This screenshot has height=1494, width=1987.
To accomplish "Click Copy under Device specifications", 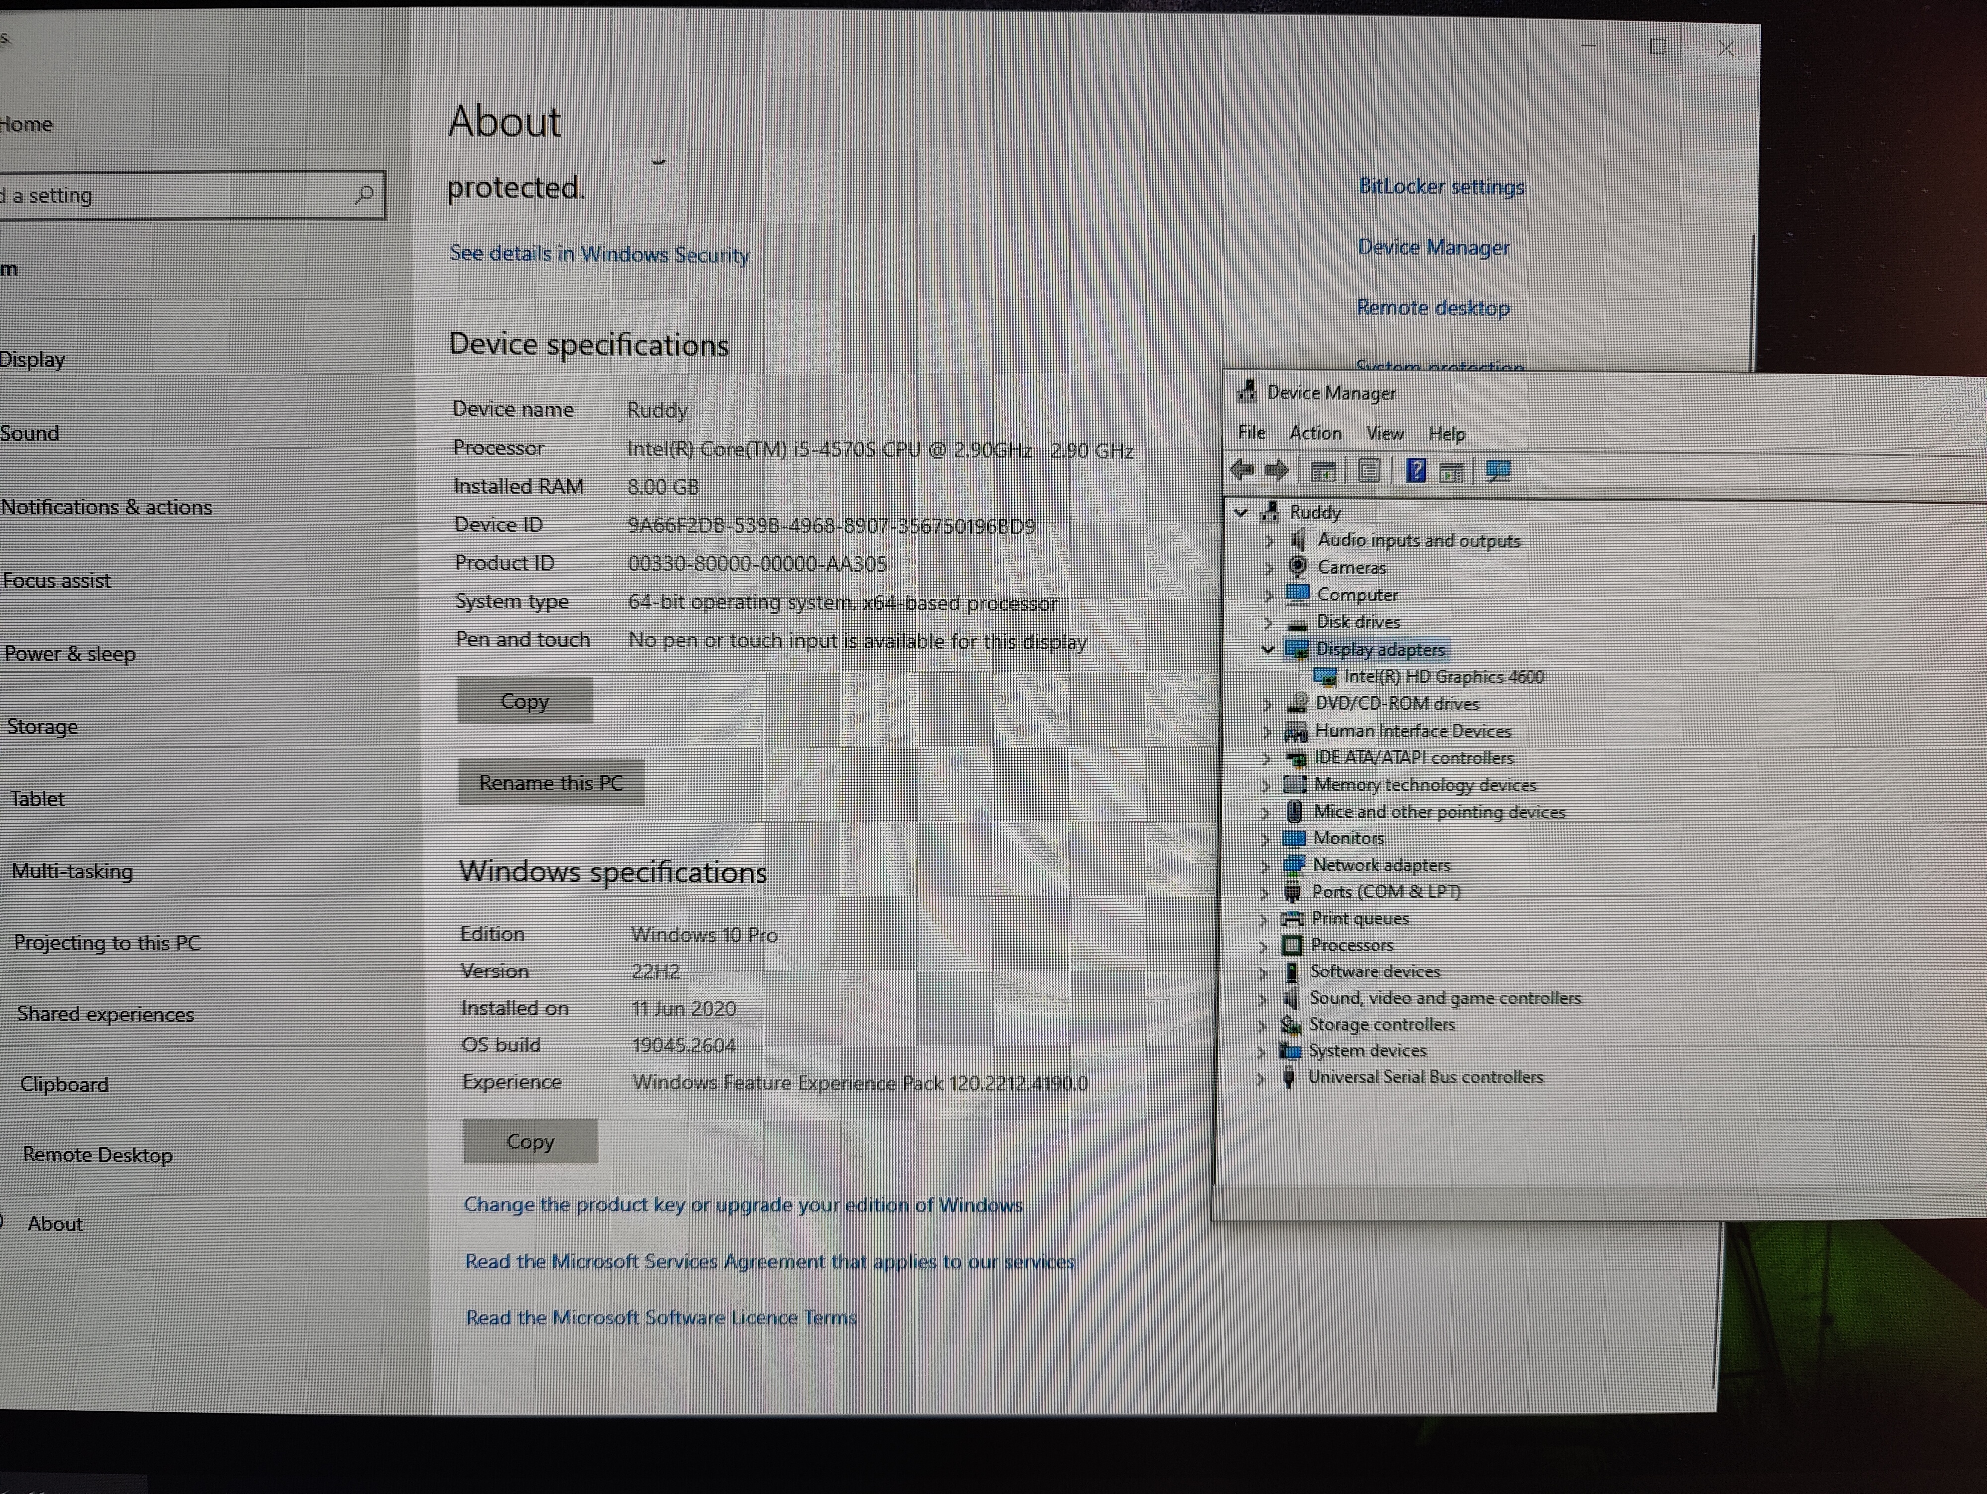I will coord(525,701).
